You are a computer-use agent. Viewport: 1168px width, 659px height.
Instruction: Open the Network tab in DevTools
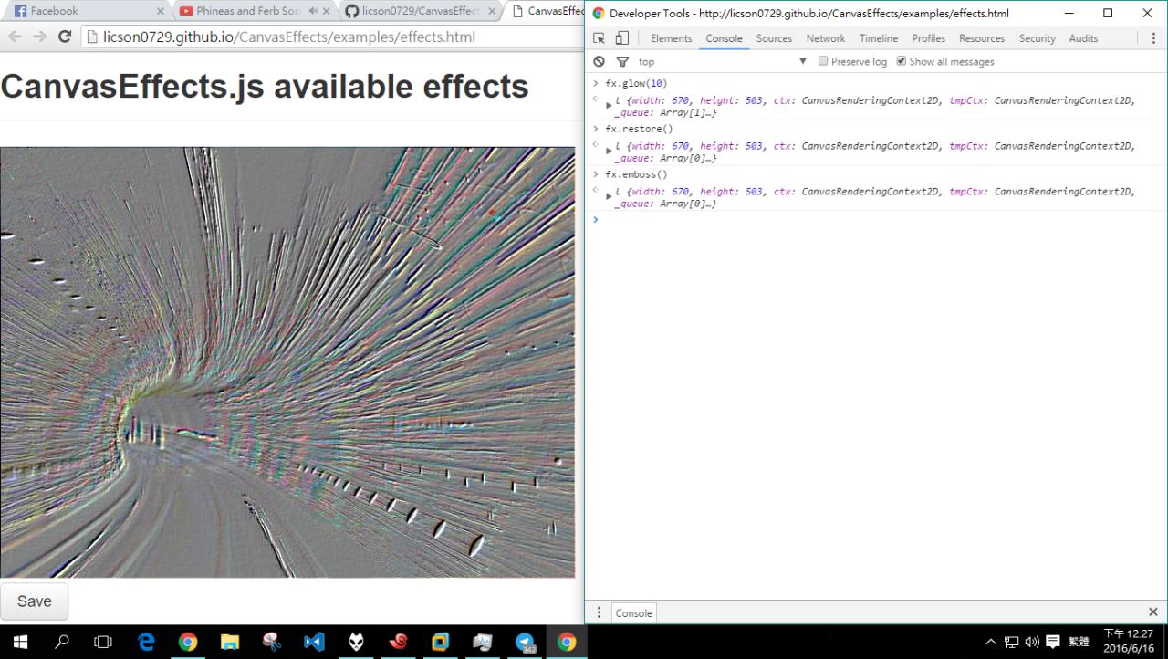coord(825,38)
